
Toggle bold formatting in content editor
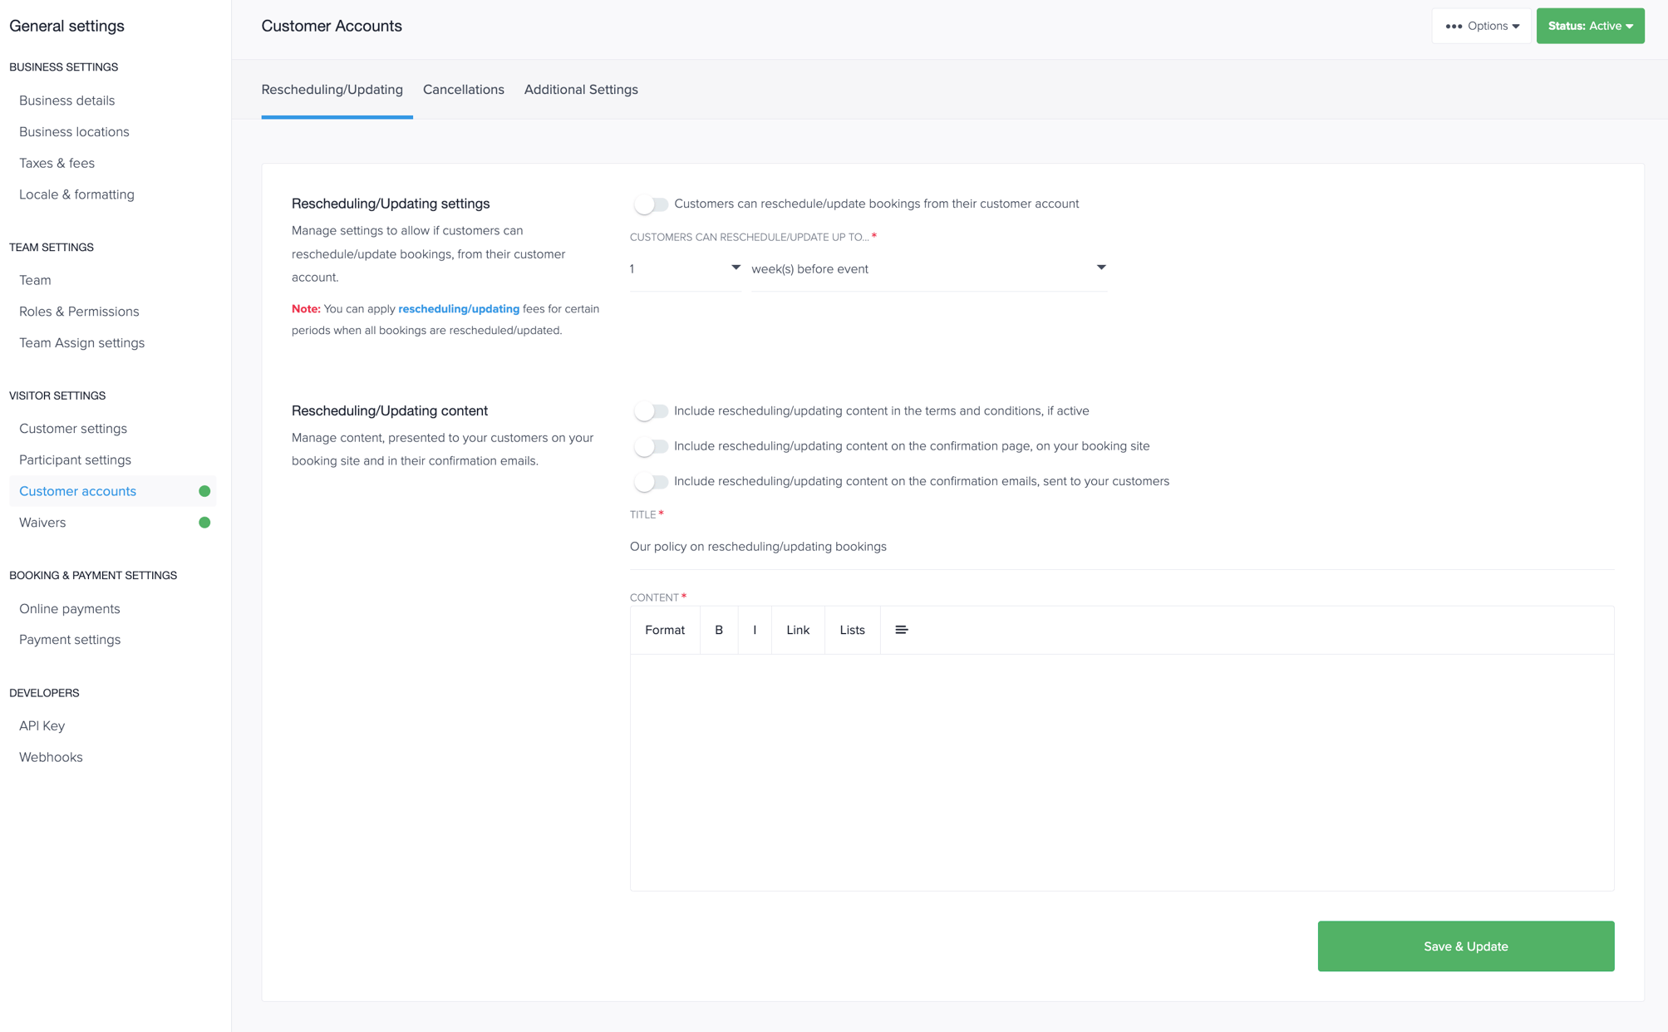pyautogui.click(x=719, y=630)
